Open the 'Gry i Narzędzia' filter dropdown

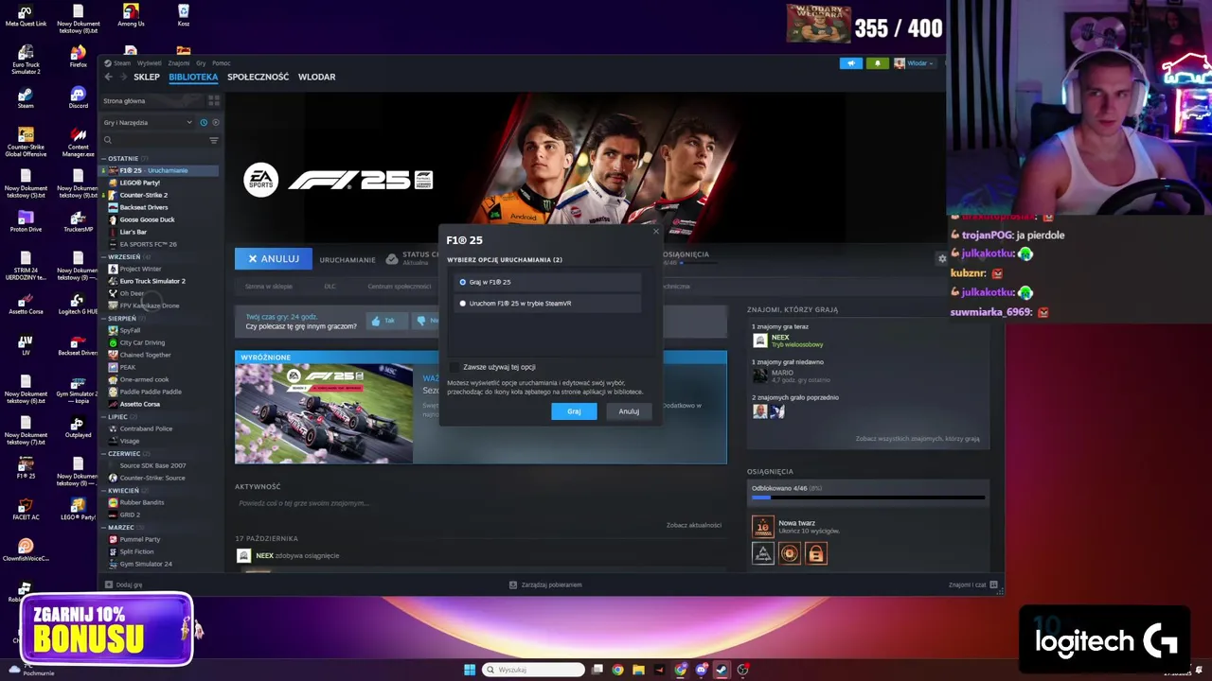click(148, 122)
